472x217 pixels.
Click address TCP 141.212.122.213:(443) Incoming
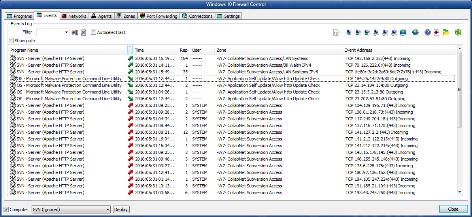[381, 139]
